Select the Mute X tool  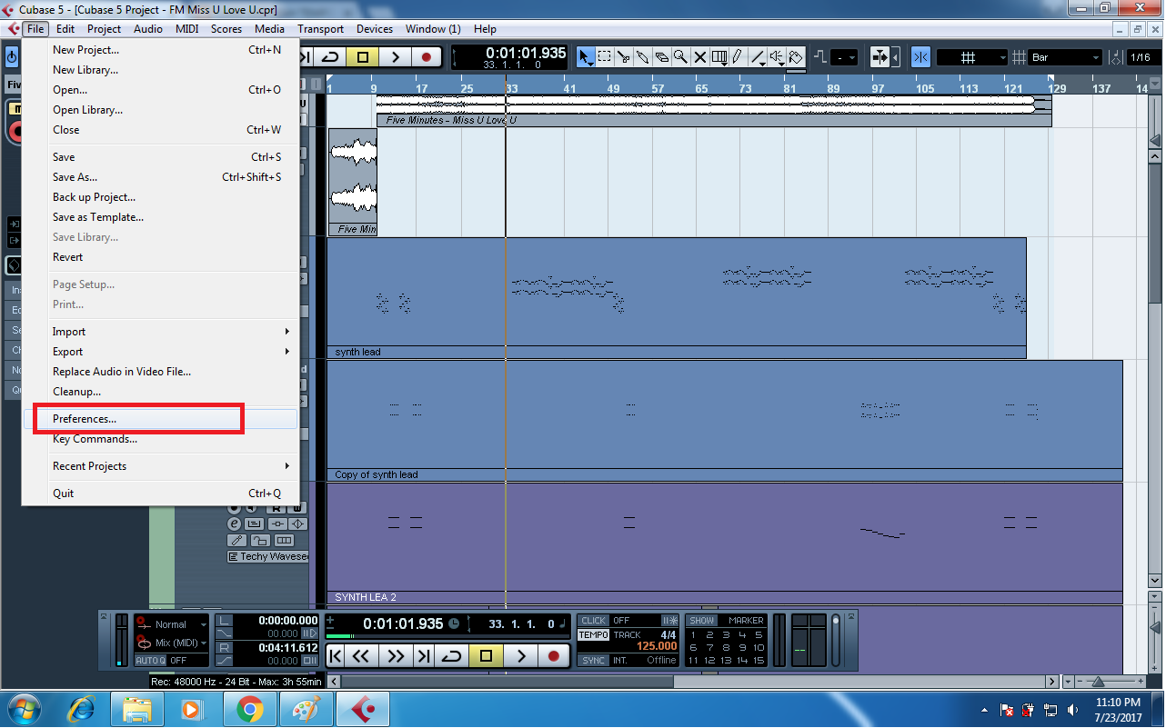pos(700,57)
